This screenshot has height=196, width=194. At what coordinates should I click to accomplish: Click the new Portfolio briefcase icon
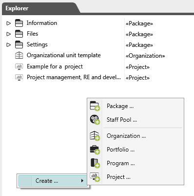(95, 150)
